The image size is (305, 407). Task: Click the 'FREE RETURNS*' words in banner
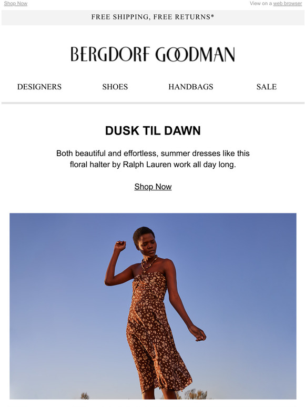tap(184, 17)
